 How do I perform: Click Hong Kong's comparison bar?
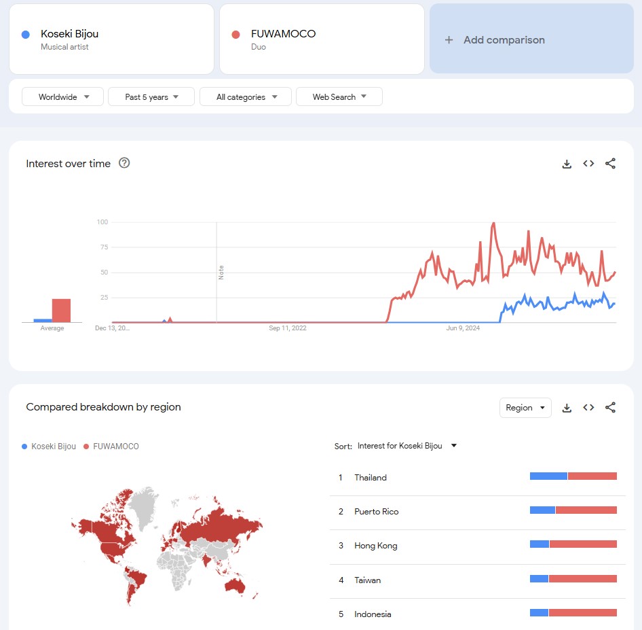573,544
